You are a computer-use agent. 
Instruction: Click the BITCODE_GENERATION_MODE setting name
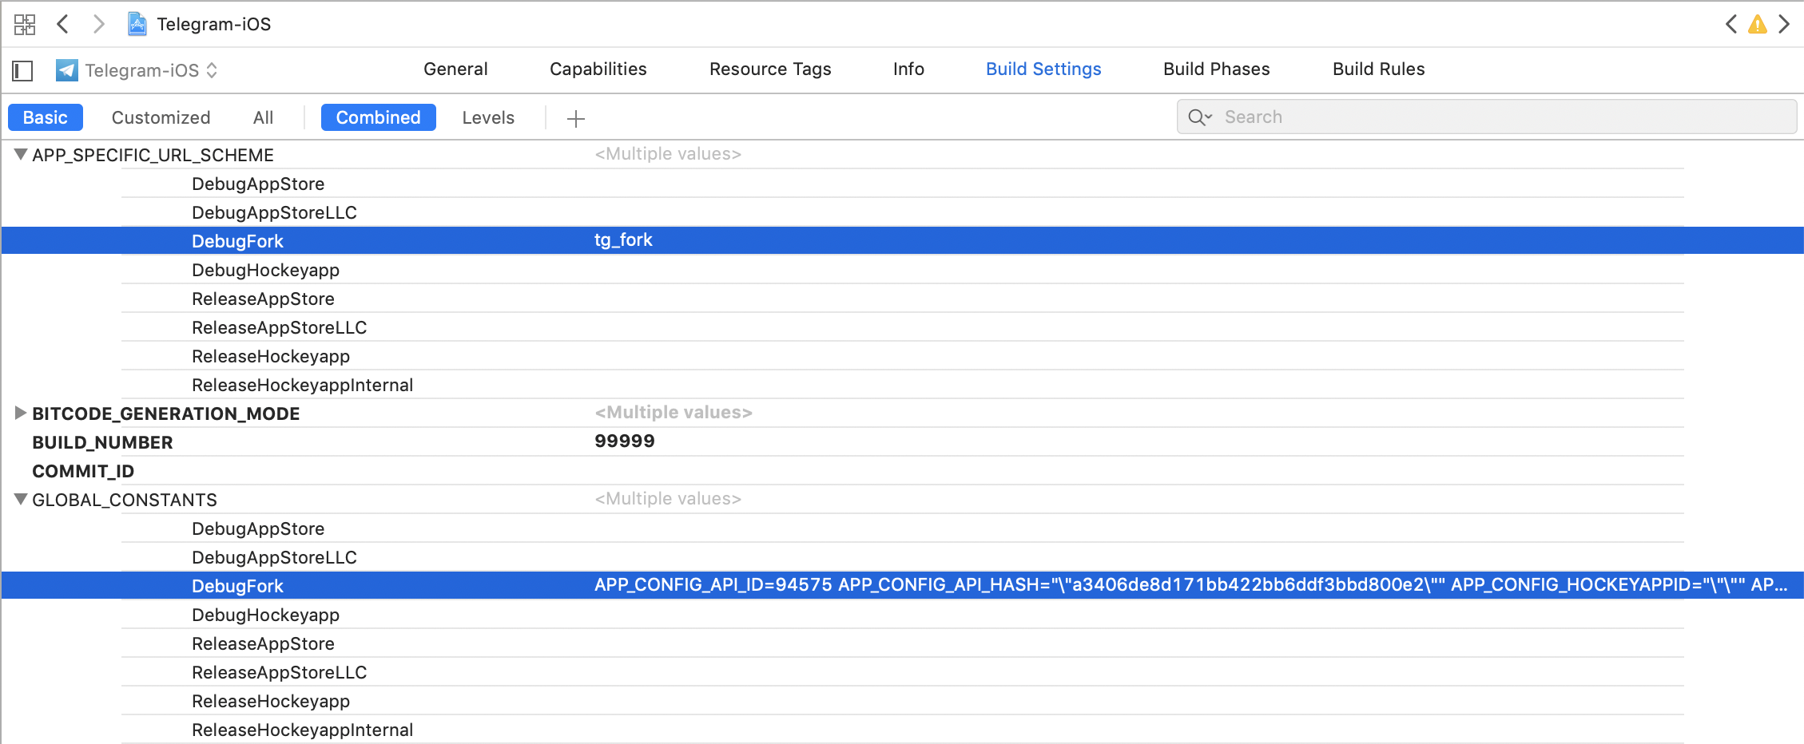tap(165, 414)
